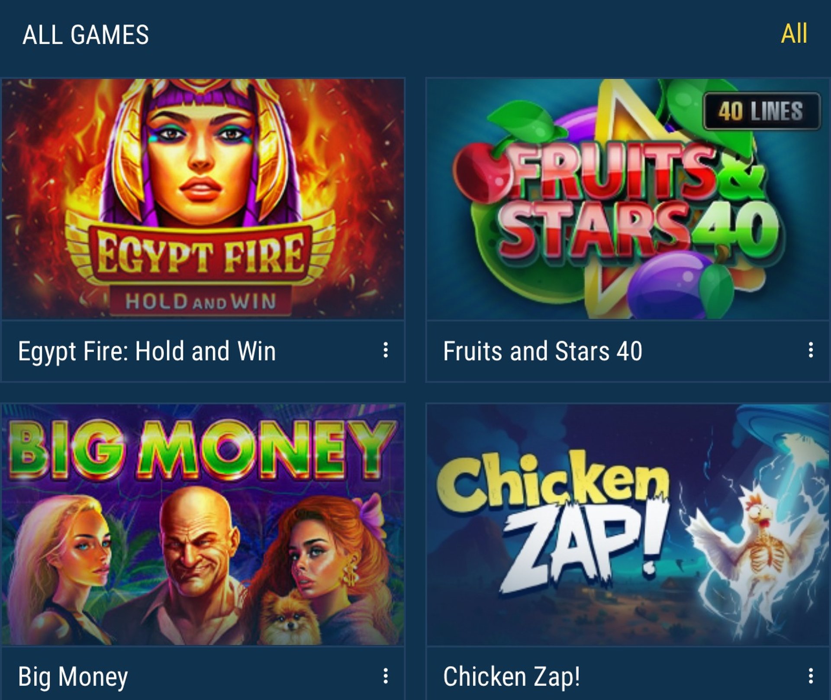Image resolution: width=831 pixels, height=700 pixels.
Task: Click the 'Egypt Fire: Hold and Win' title
Action: tap(147, 352)
